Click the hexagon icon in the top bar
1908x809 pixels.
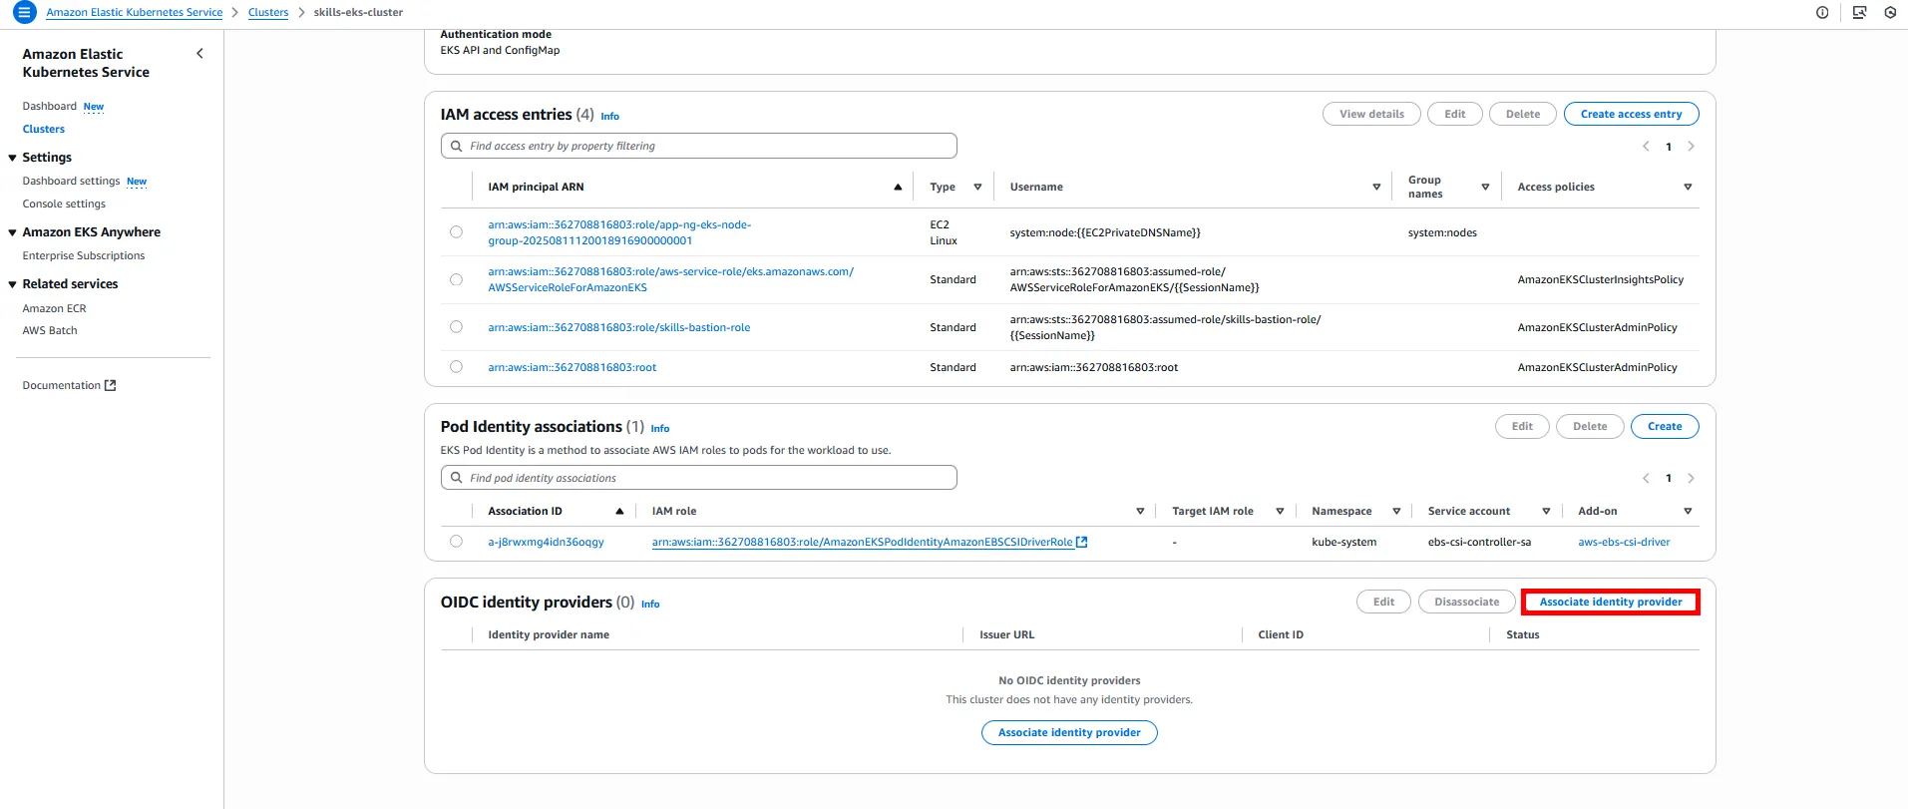point(1890,13)
